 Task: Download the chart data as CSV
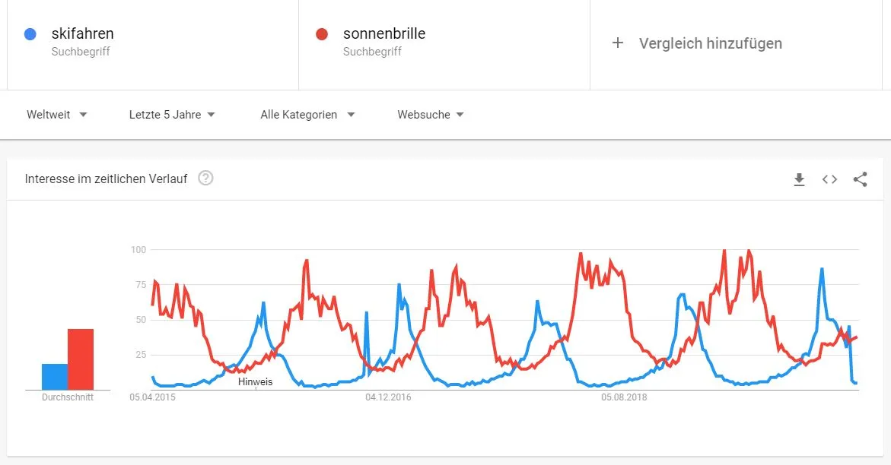(799, 179)
